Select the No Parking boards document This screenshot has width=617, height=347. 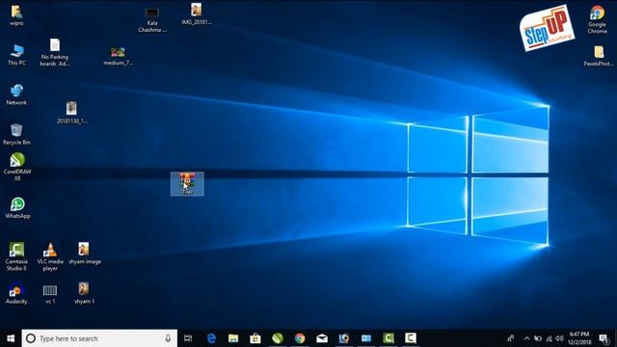[x=55, y=52]
